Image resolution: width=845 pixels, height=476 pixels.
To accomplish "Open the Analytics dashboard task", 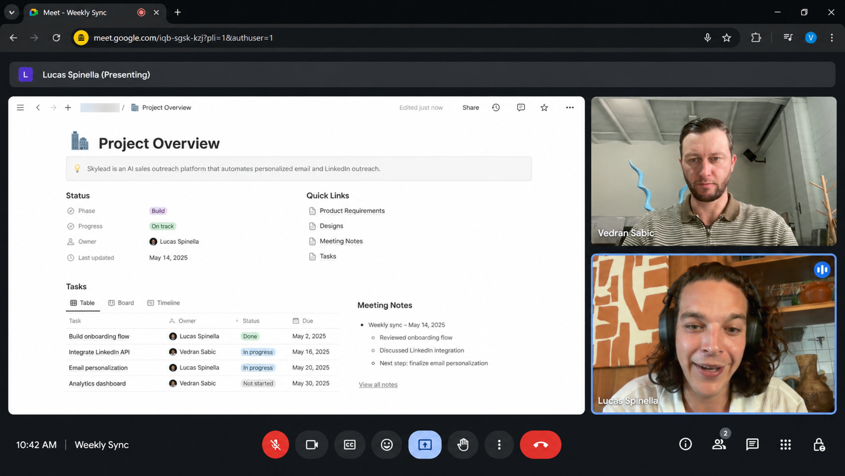I will tap(97, 383).
